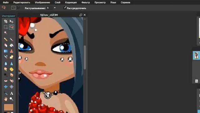Screen dimensions: 200x113
Task: Click the current lasso tool indicator icon
Action: (x=4, y=8)
